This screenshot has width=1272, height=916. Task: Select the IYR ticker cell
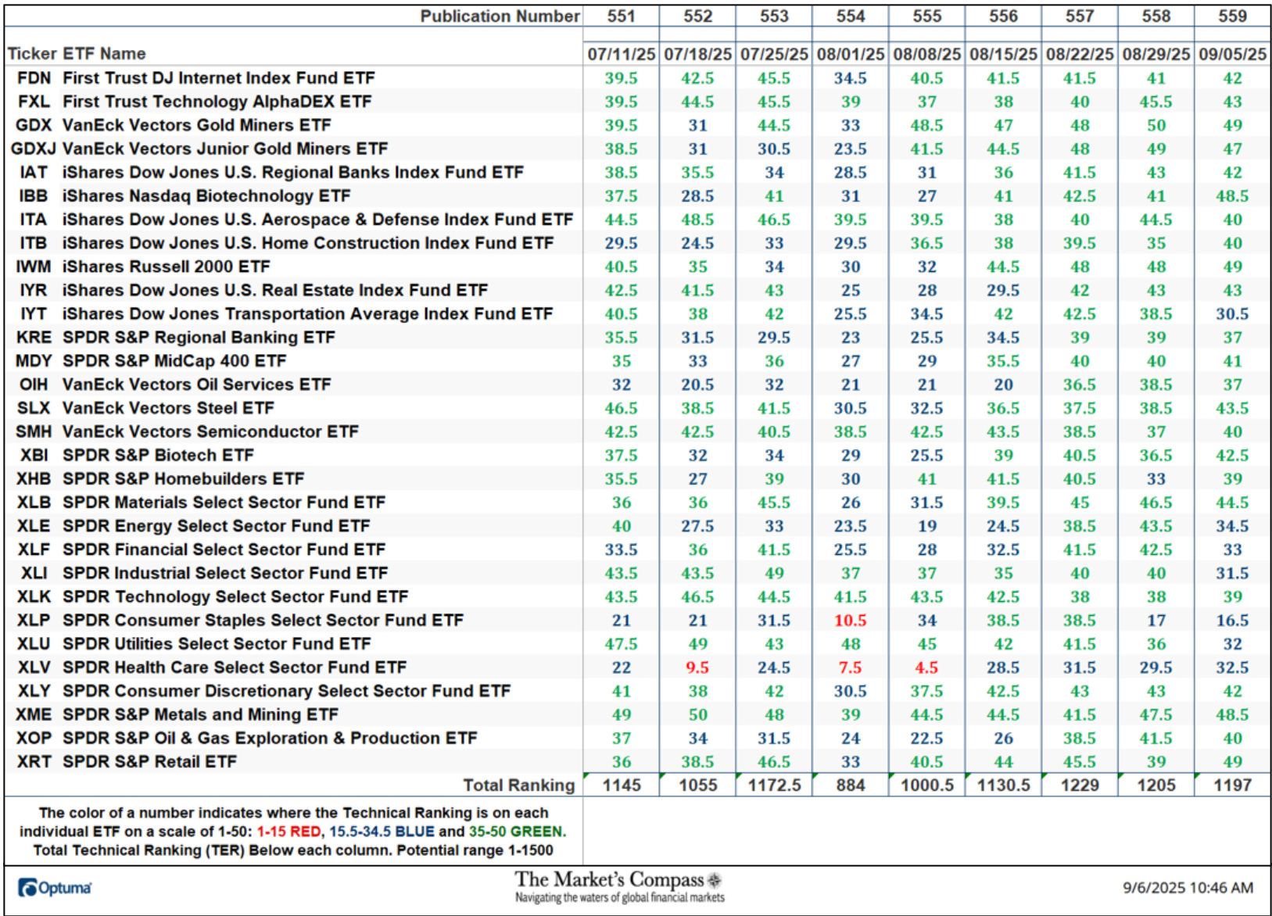tap(34, 291)
